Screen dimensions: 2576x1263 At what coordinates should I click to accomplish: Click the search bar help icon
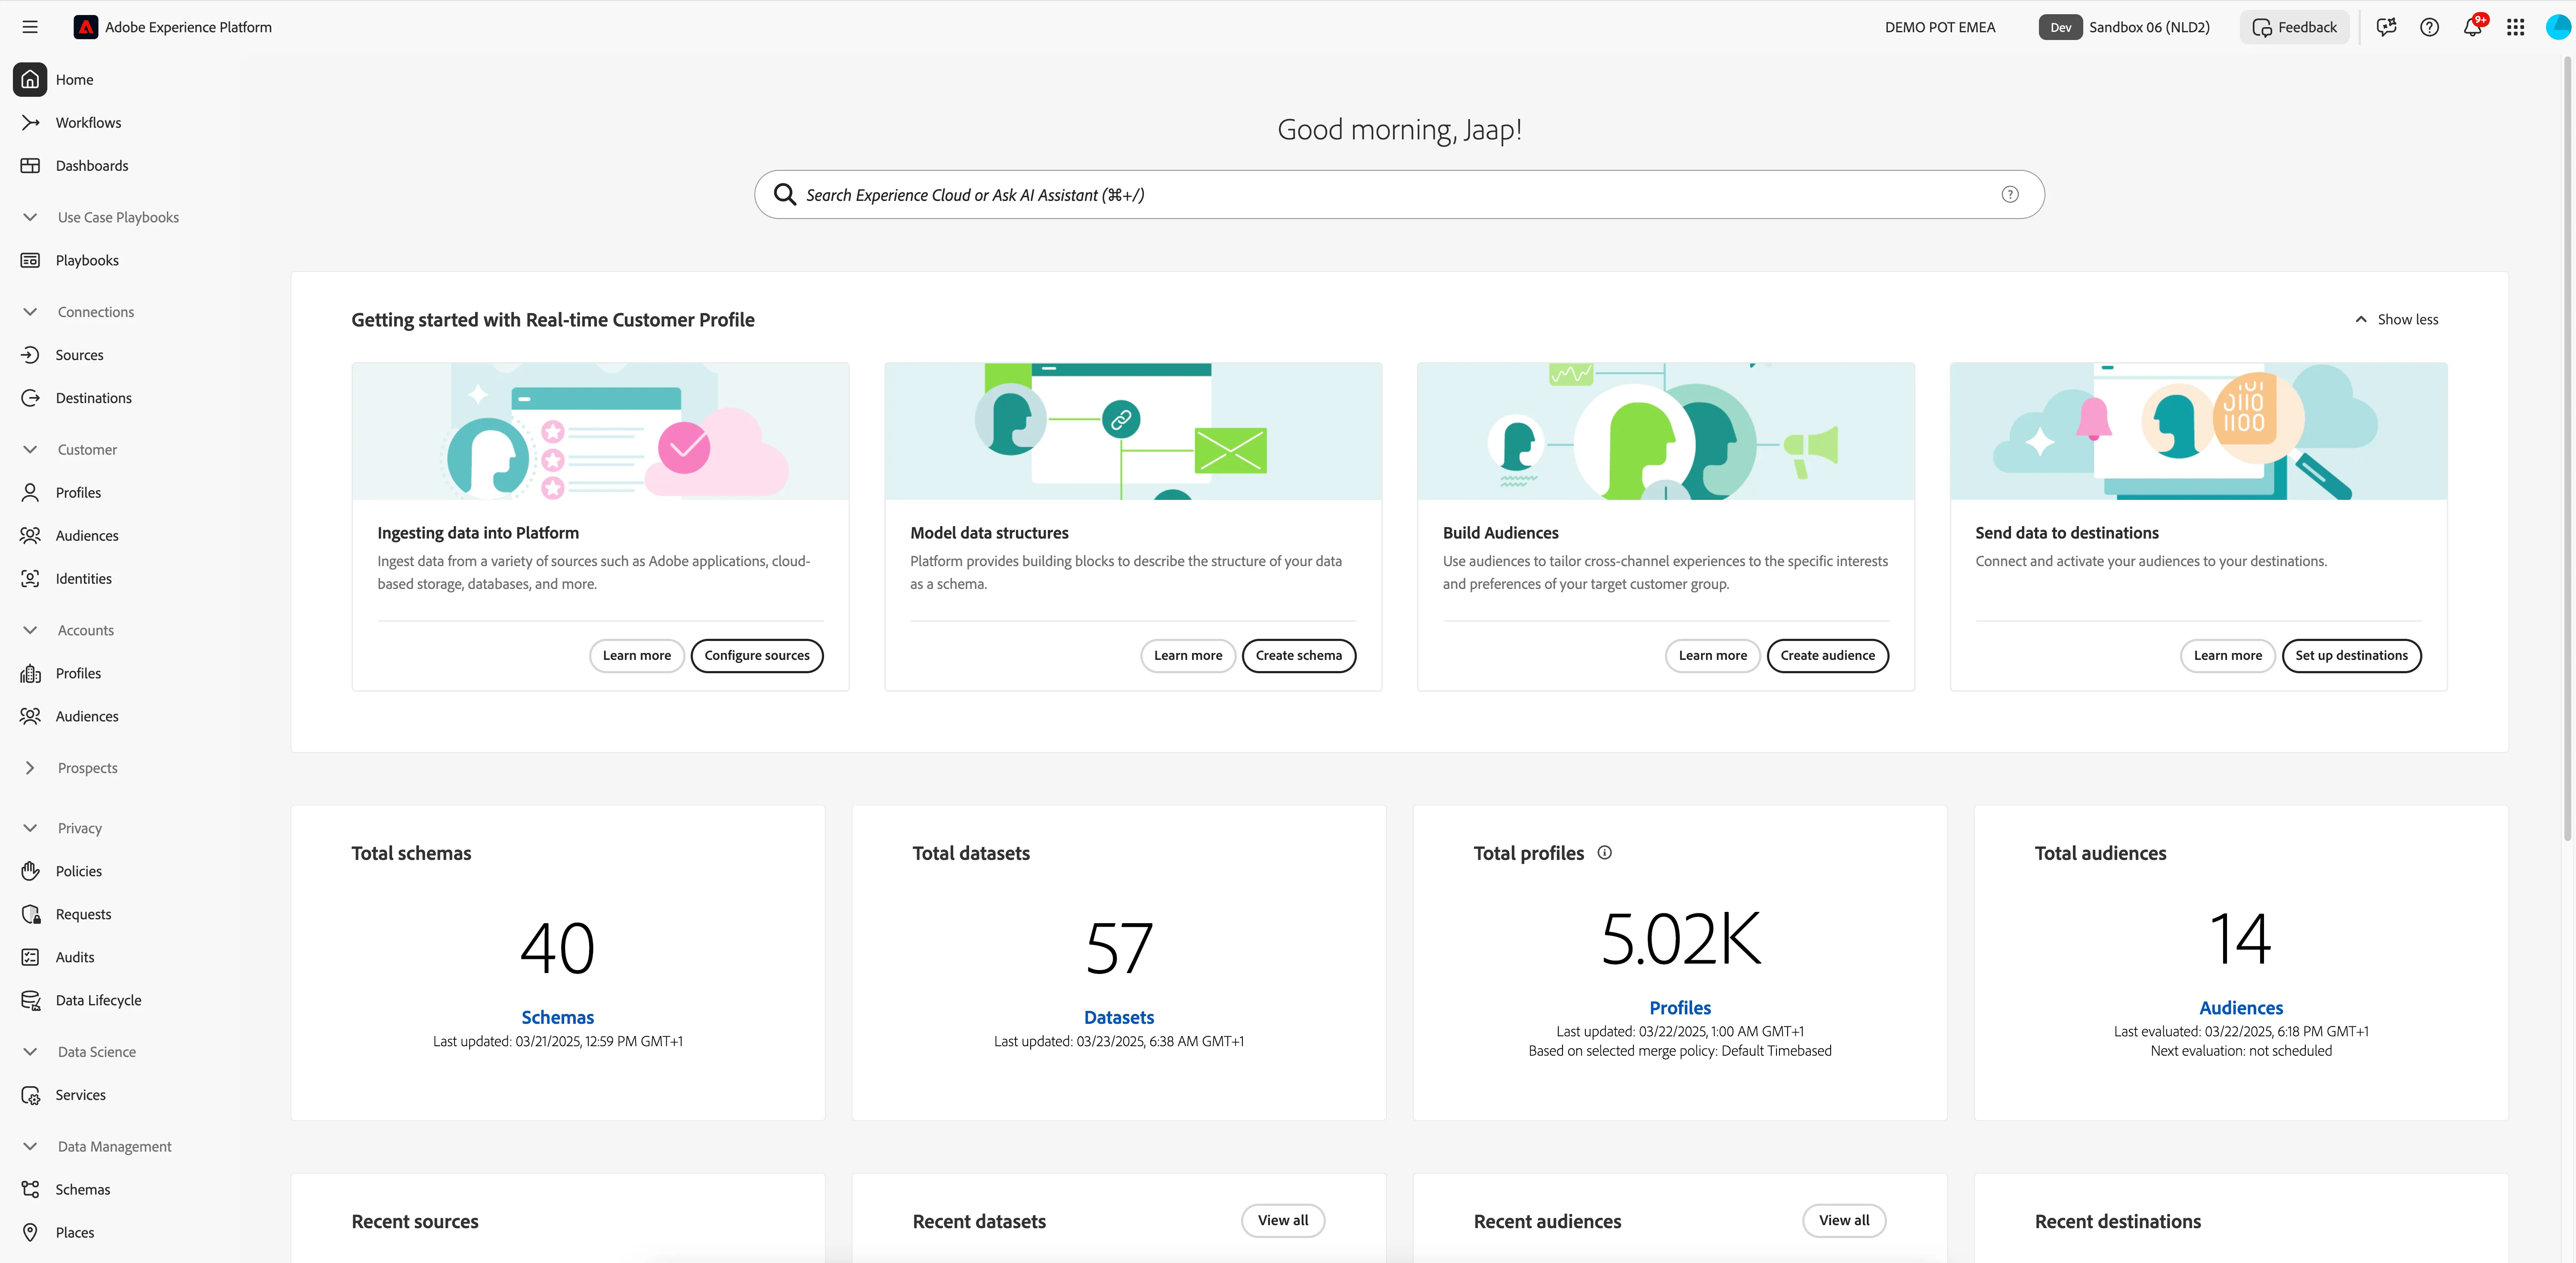[2010, 194]
